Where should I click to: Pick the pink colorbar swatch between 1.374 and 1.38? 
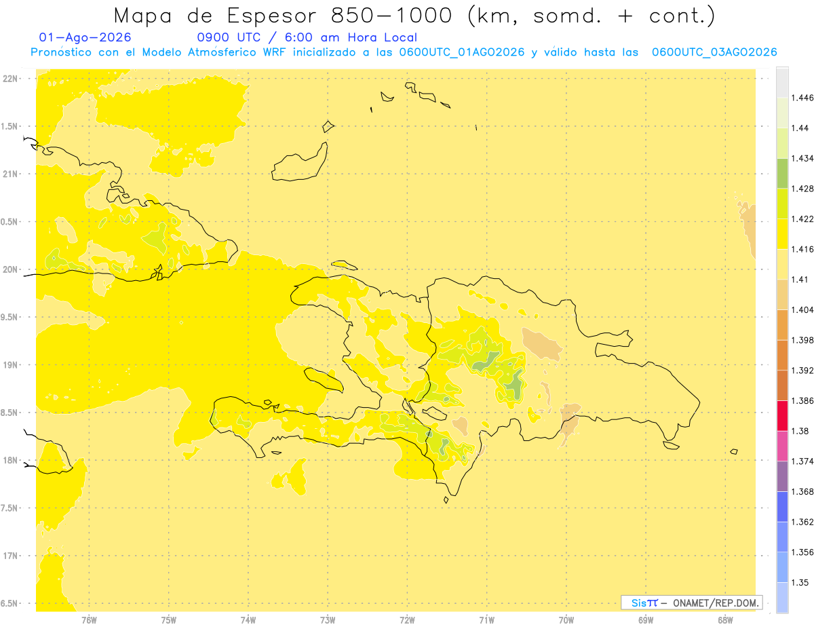click(782, 446)
